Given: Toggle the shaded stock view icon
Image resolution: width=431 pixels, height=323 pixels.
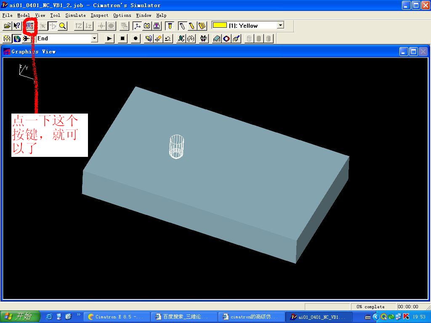Looking at the screenshot, I should pyautogui.click(x=17, y=38).
